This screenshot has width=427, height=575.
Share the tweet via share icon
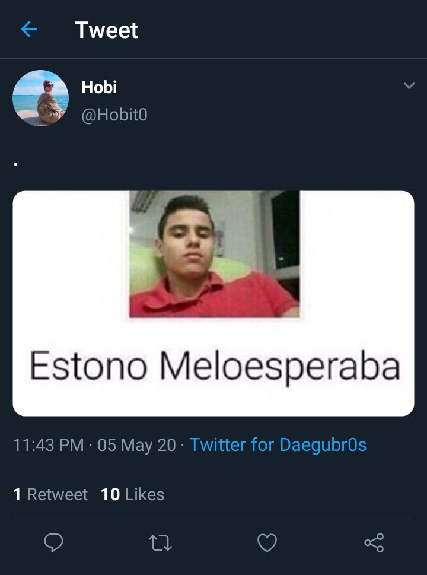(374, 543)
